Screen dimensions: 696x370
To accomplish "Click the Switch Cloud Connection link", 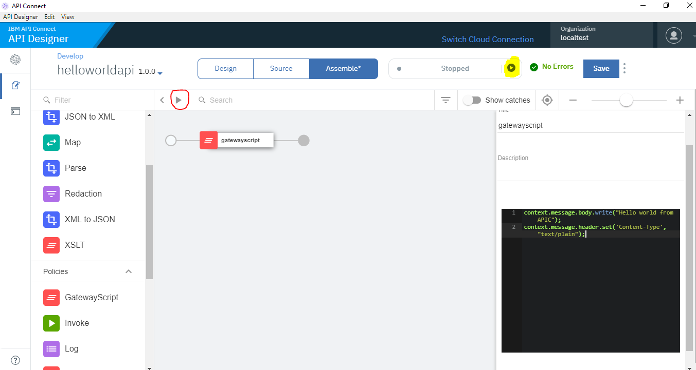I will [x=488, y=40].
